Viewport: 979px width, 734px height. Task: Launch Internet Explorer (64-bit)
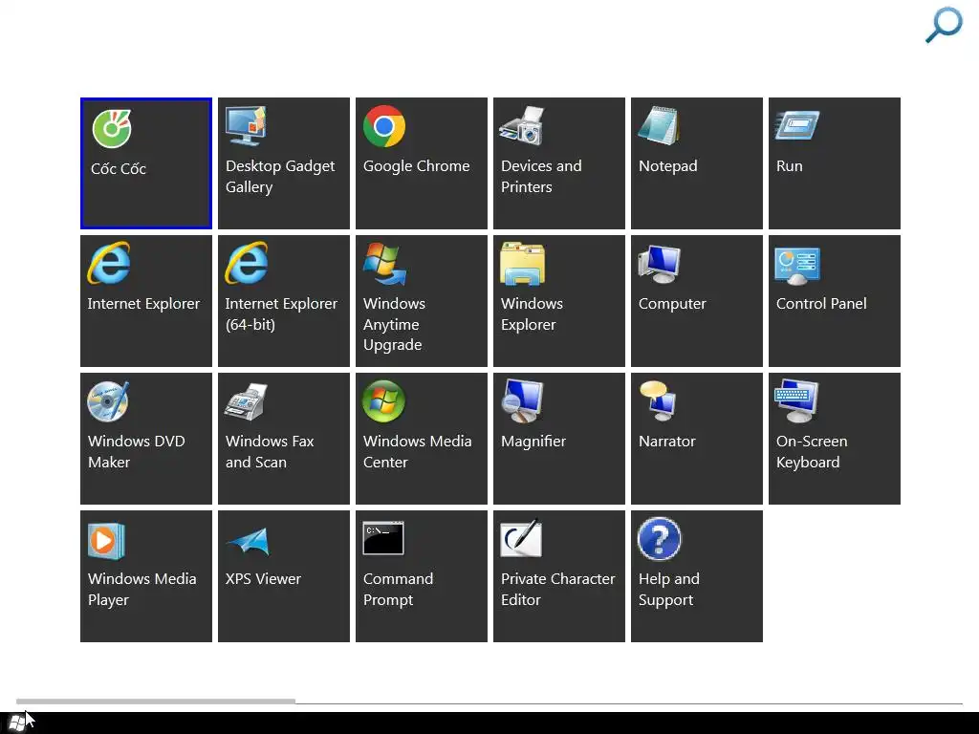pyautogui.click(x=284, y=301)
